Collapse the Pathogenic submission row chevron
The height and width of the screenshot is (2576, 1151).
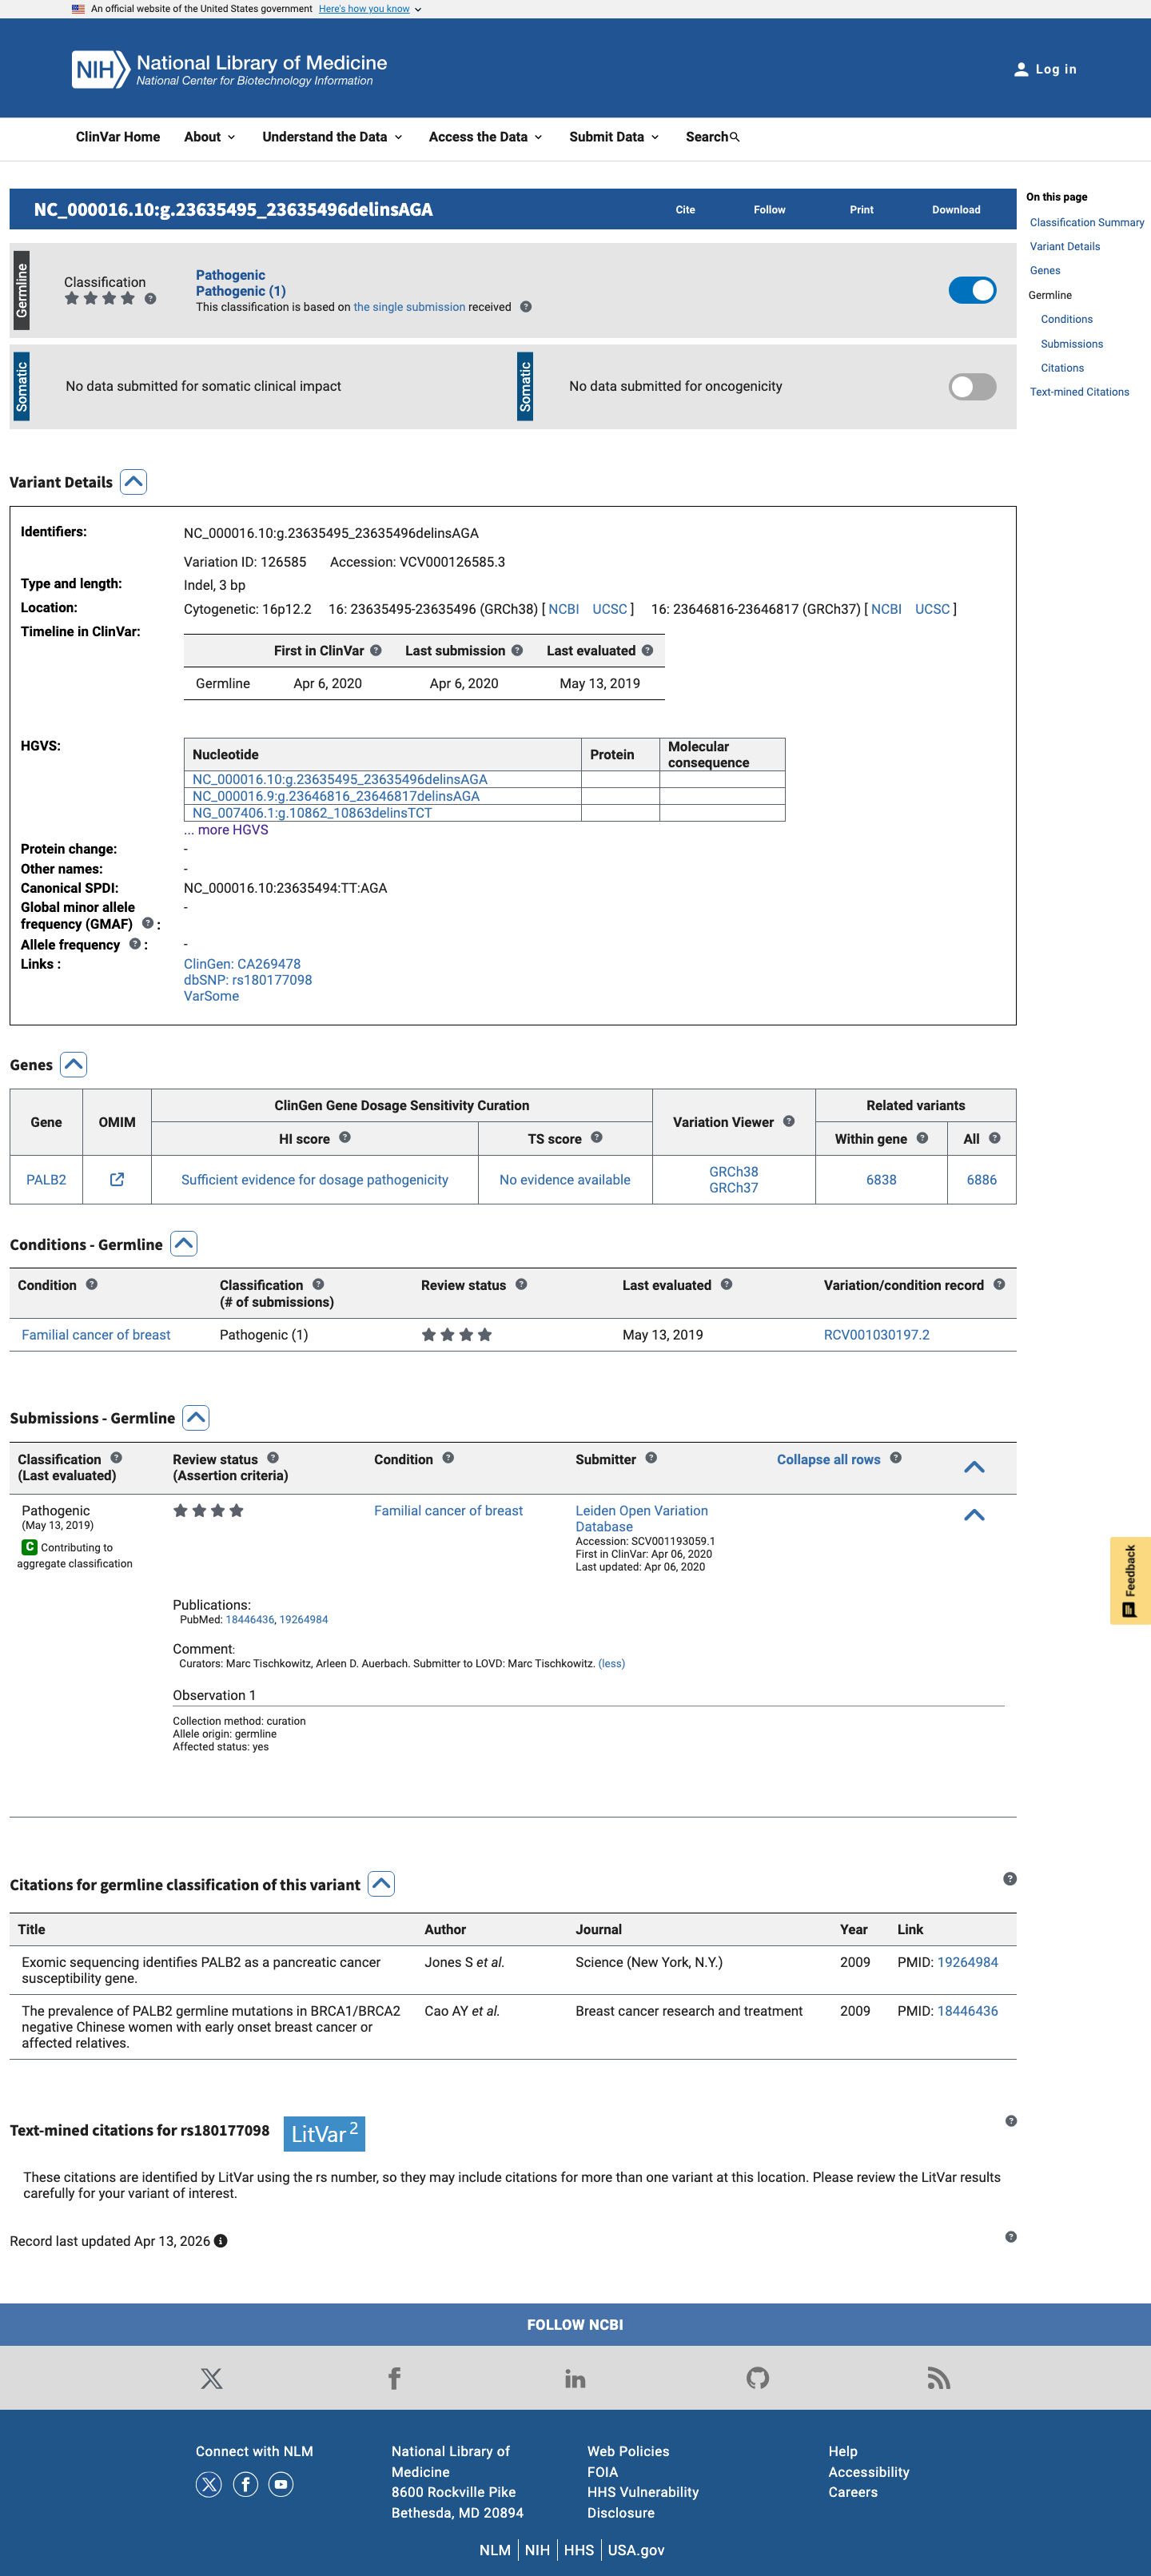click(x=974, y=1515)
